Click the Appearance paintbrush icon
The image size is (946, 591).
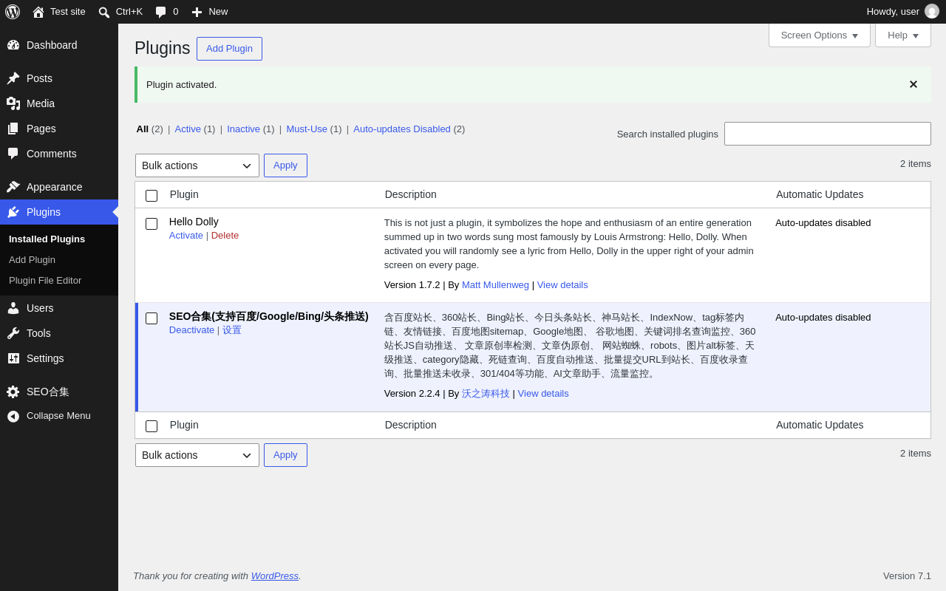click(x=13, y=187)
